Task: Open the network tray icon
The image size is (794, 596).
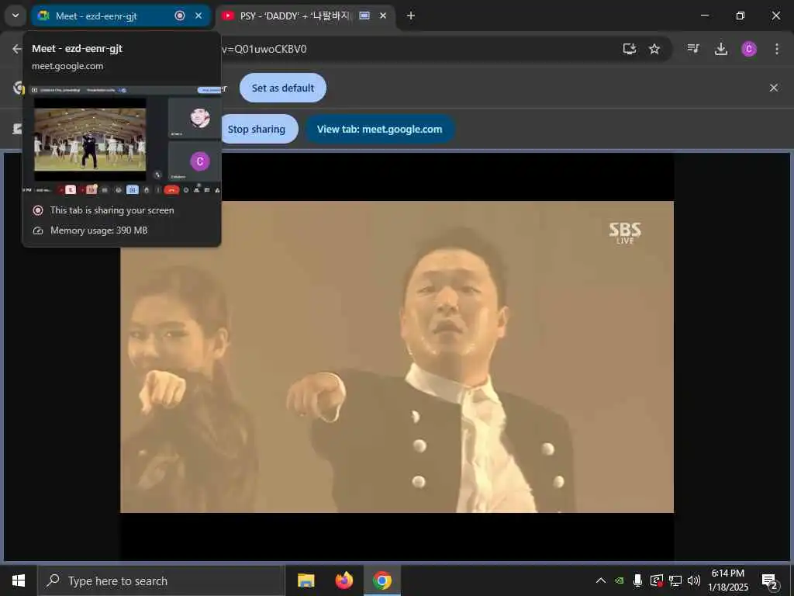Action: (x=675, y=580)
